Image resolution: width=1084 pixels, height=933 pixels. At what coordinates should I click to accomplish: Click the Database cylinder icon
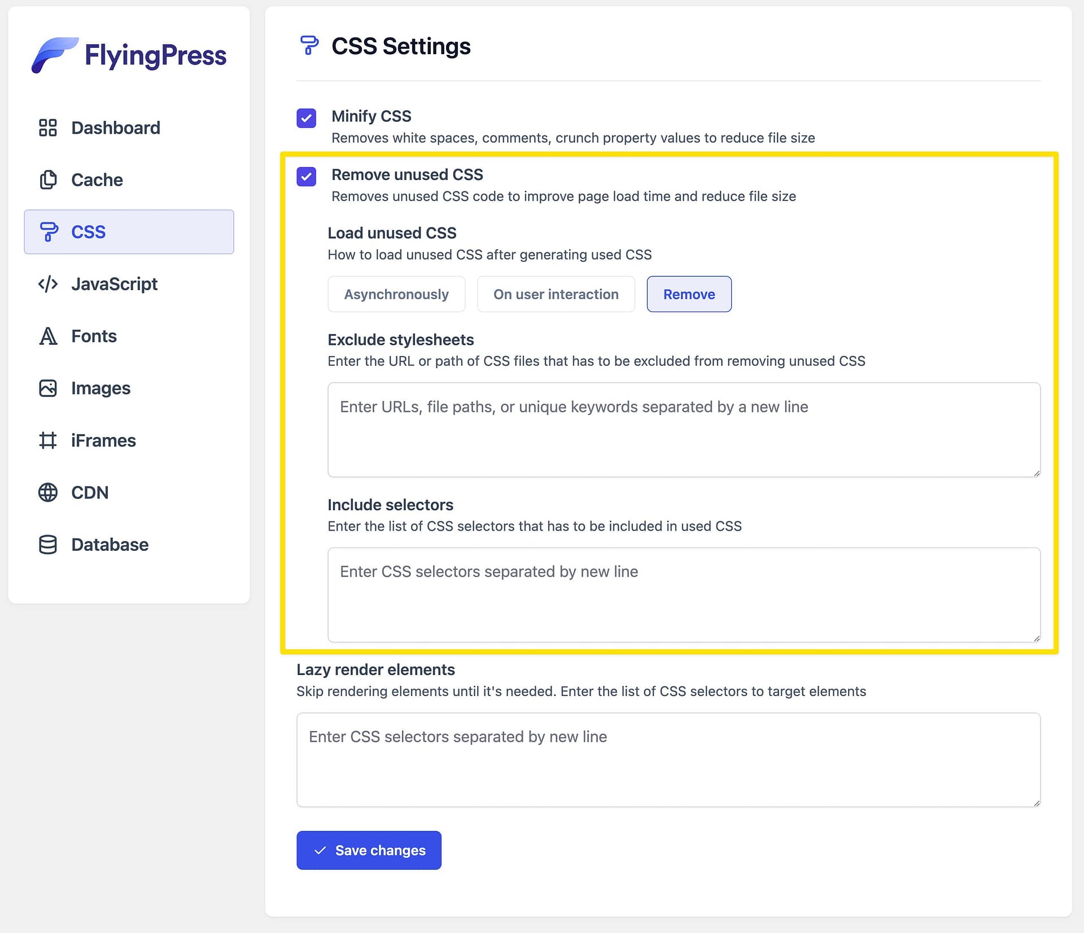click(x=48, y=545)
